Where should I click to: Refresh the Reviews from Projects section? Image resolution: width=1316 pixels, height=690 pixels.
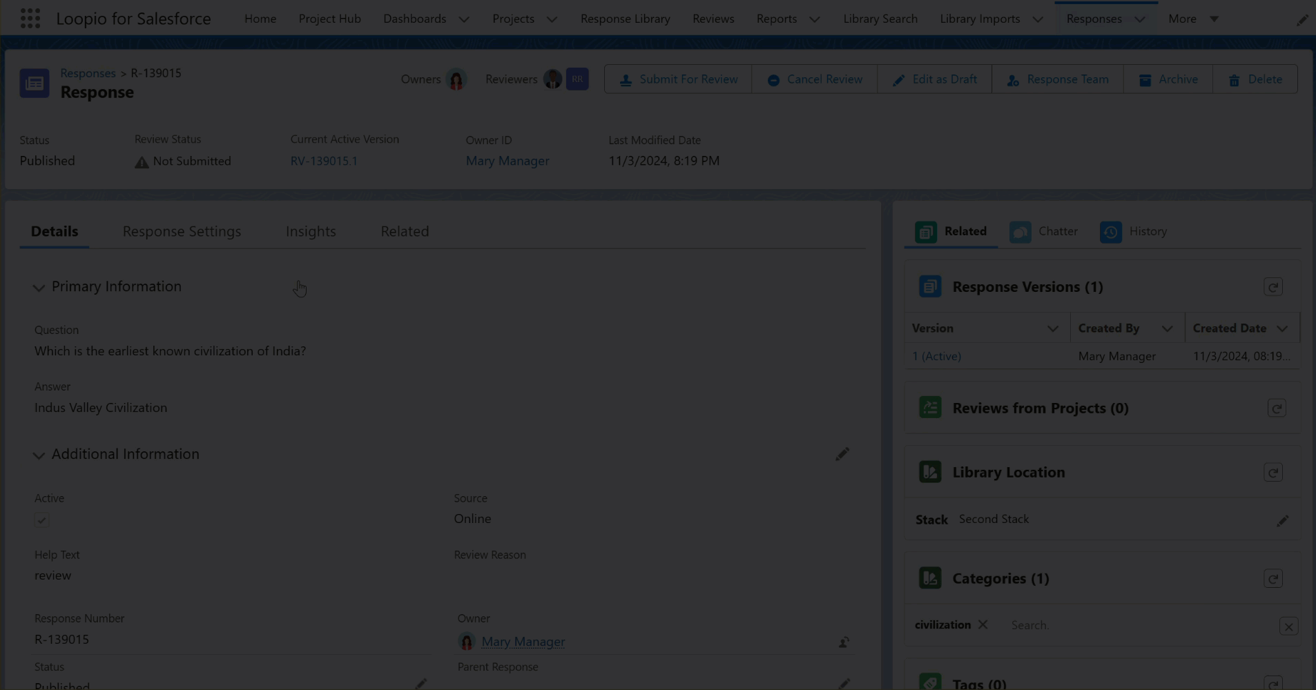coord(1276,408)
